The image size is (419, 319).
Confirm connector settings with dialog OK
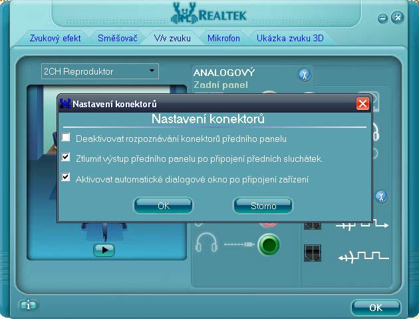tap(163, 206)
